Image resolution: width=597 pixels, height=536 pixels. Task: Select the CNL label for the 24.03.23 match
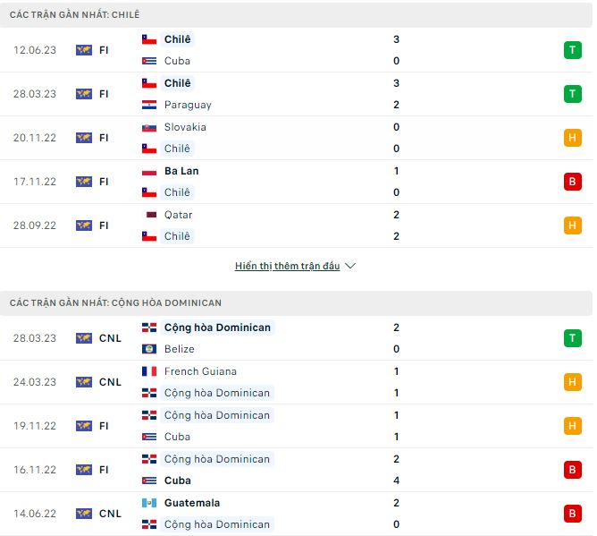[111, 382]
